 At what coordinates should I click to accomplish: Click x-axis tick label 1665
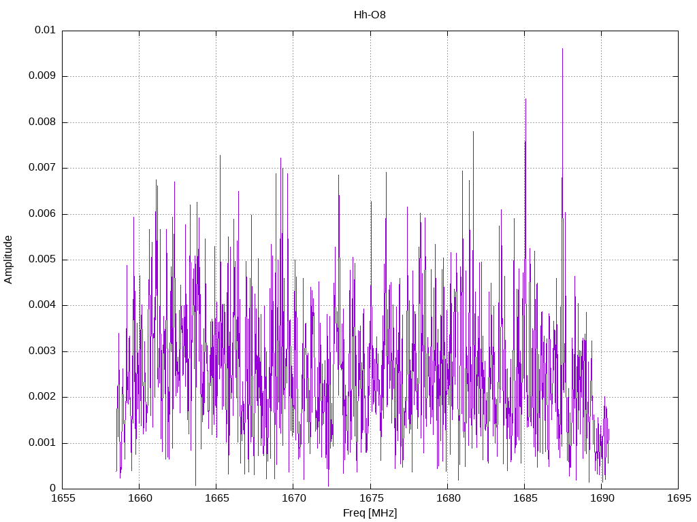tap(216, 498)
